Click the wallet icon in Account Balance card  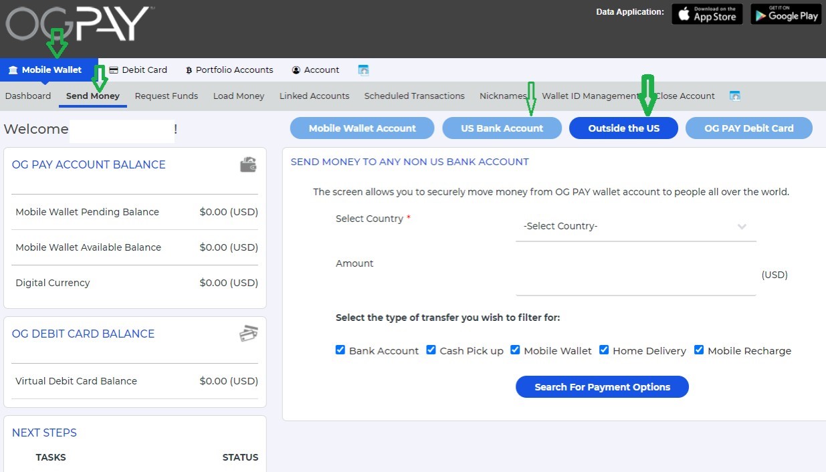click(249, 164)
